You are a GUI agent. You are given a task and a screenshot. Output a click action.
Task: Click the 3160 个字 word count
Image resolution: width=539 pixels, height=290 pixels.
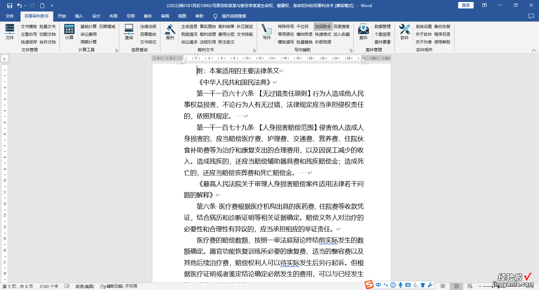click(x=49, y=286)
